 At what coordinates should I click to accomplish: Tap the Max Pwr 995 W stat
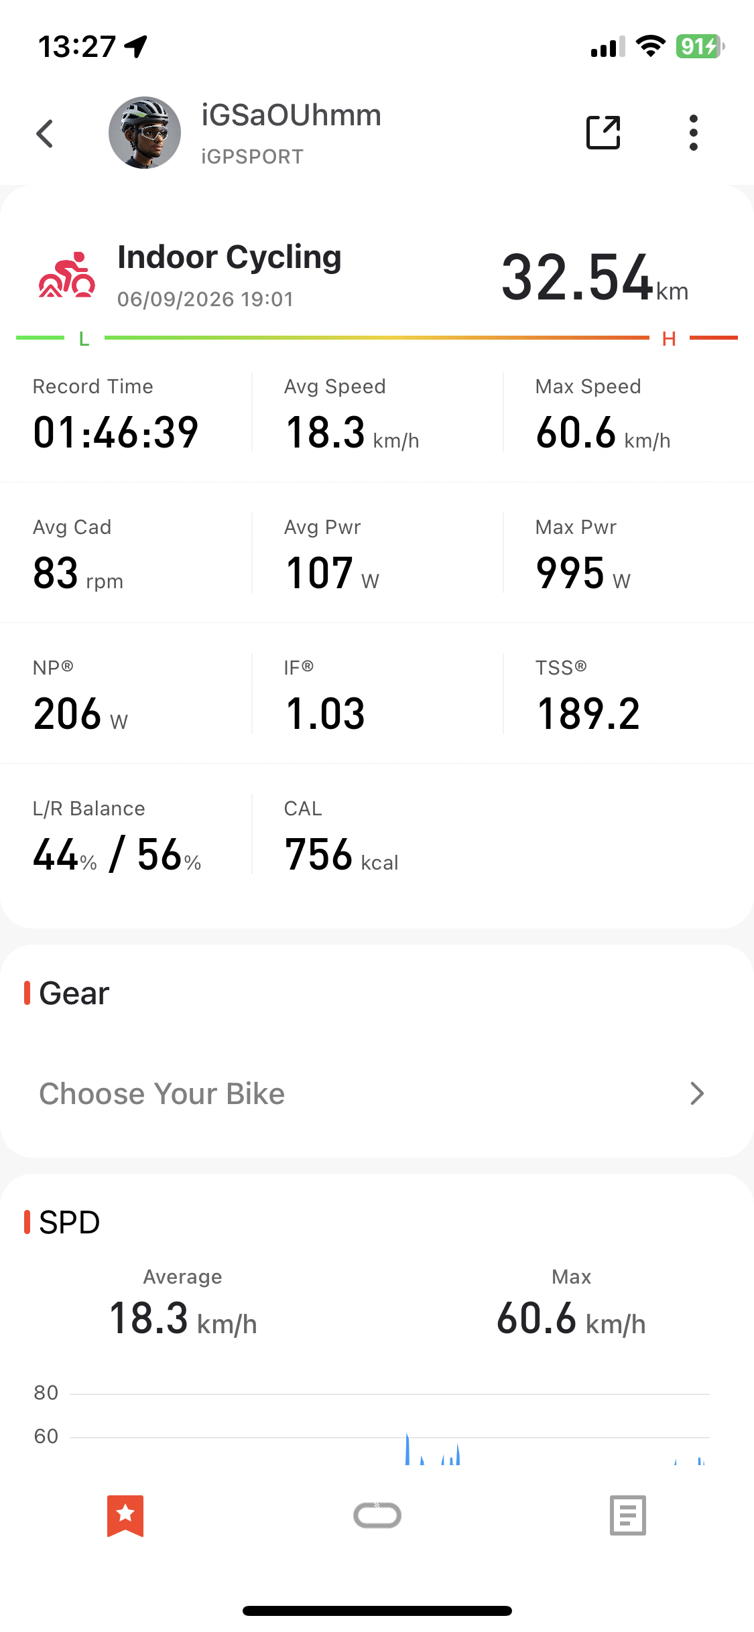click(583, 555)
